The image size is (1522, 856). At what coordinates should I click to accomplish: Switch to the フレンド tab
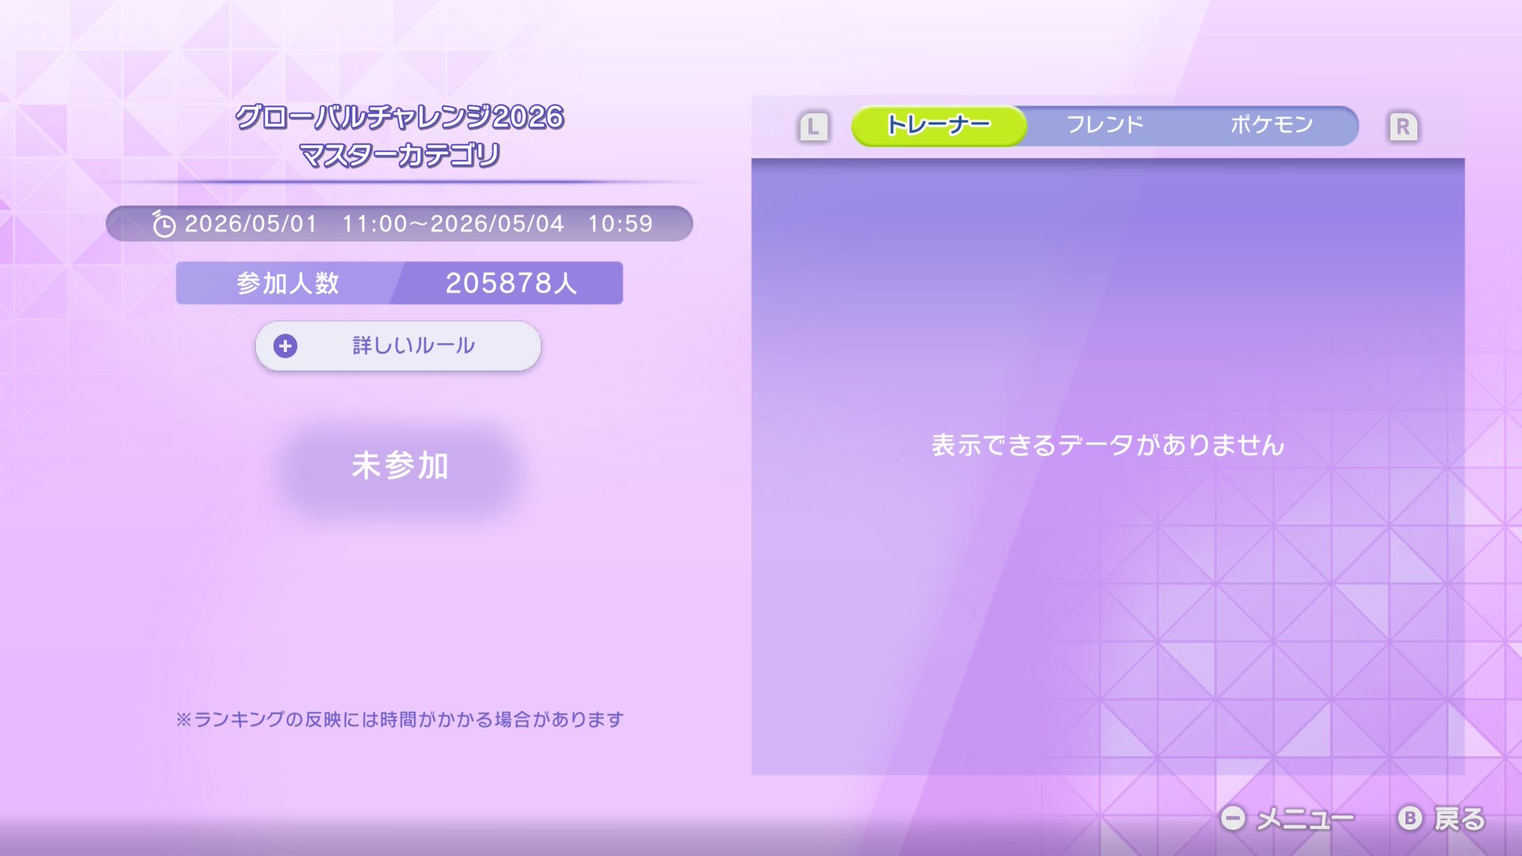(x=1105, y=125)
